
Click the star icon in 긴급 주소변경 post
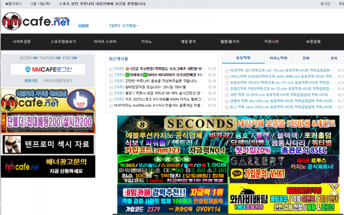click(127, 69)
